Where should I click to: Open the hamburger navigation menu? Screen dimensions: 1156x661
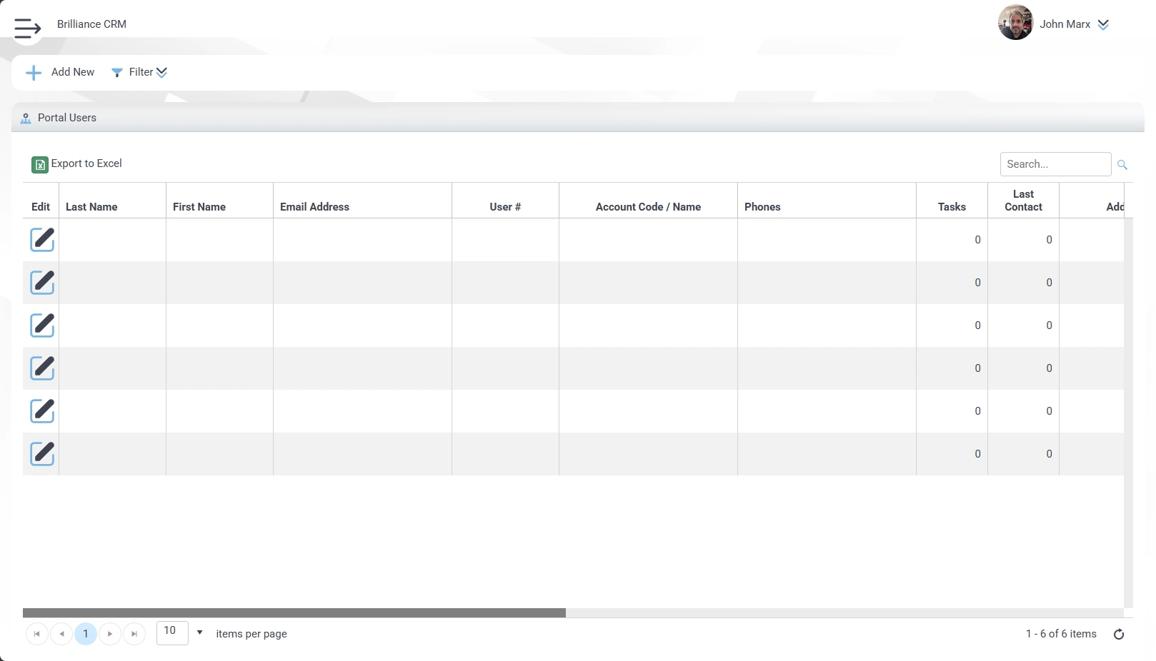pos(27,28)
